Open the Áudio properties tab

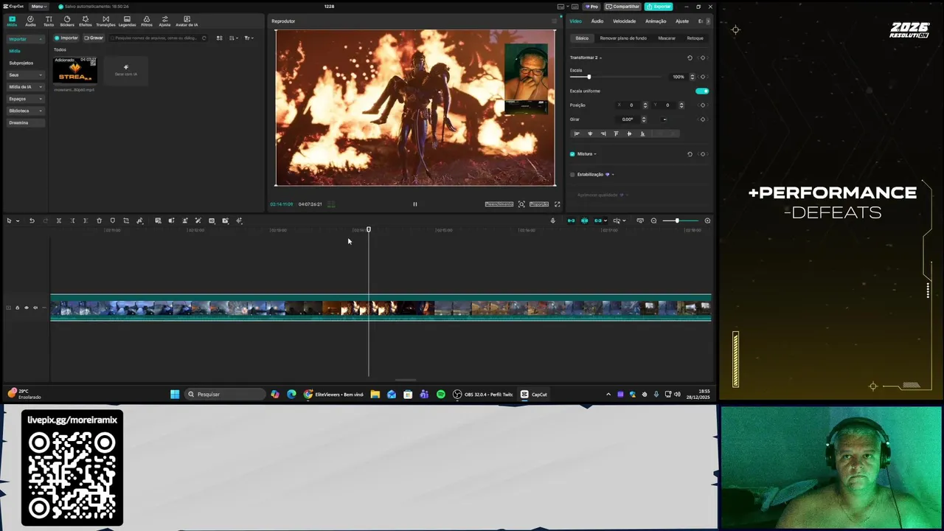597,21
